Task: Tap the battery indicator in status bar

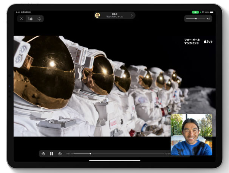Action: [x=212, y=12]
